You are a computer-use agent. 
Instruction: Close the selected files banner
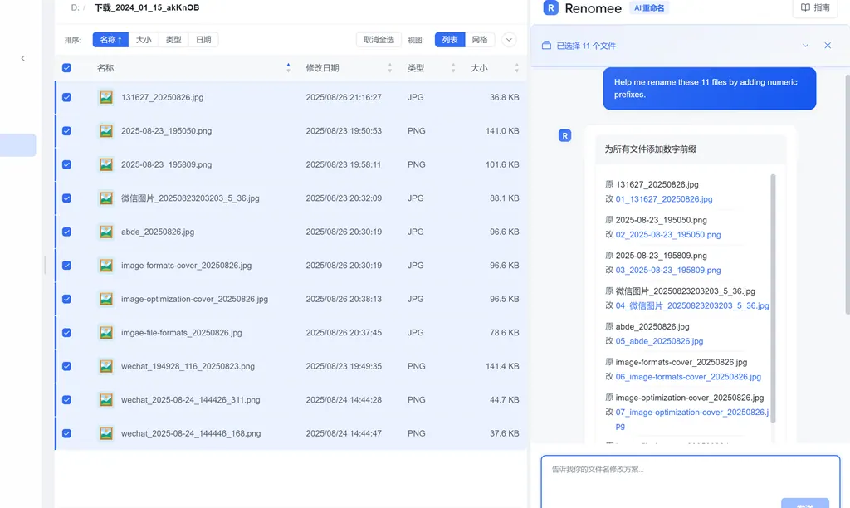tap(828, 46)
